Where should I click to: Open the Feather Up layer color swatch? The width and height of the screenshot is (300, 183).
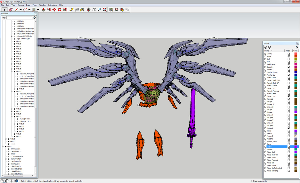(x=295, y=75)
